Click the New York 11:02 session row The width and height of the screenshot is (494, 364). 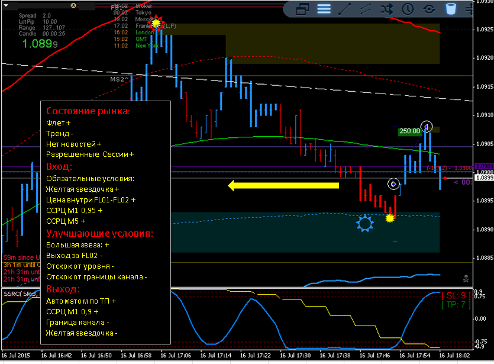tap(136, 46)
